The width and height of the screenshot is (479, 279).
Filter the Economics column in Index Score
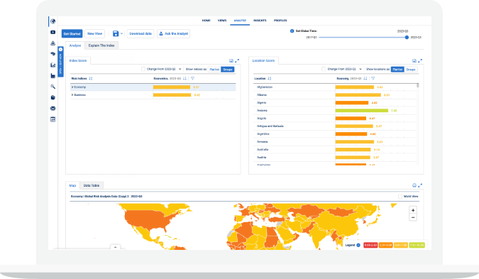coord(192,79)
